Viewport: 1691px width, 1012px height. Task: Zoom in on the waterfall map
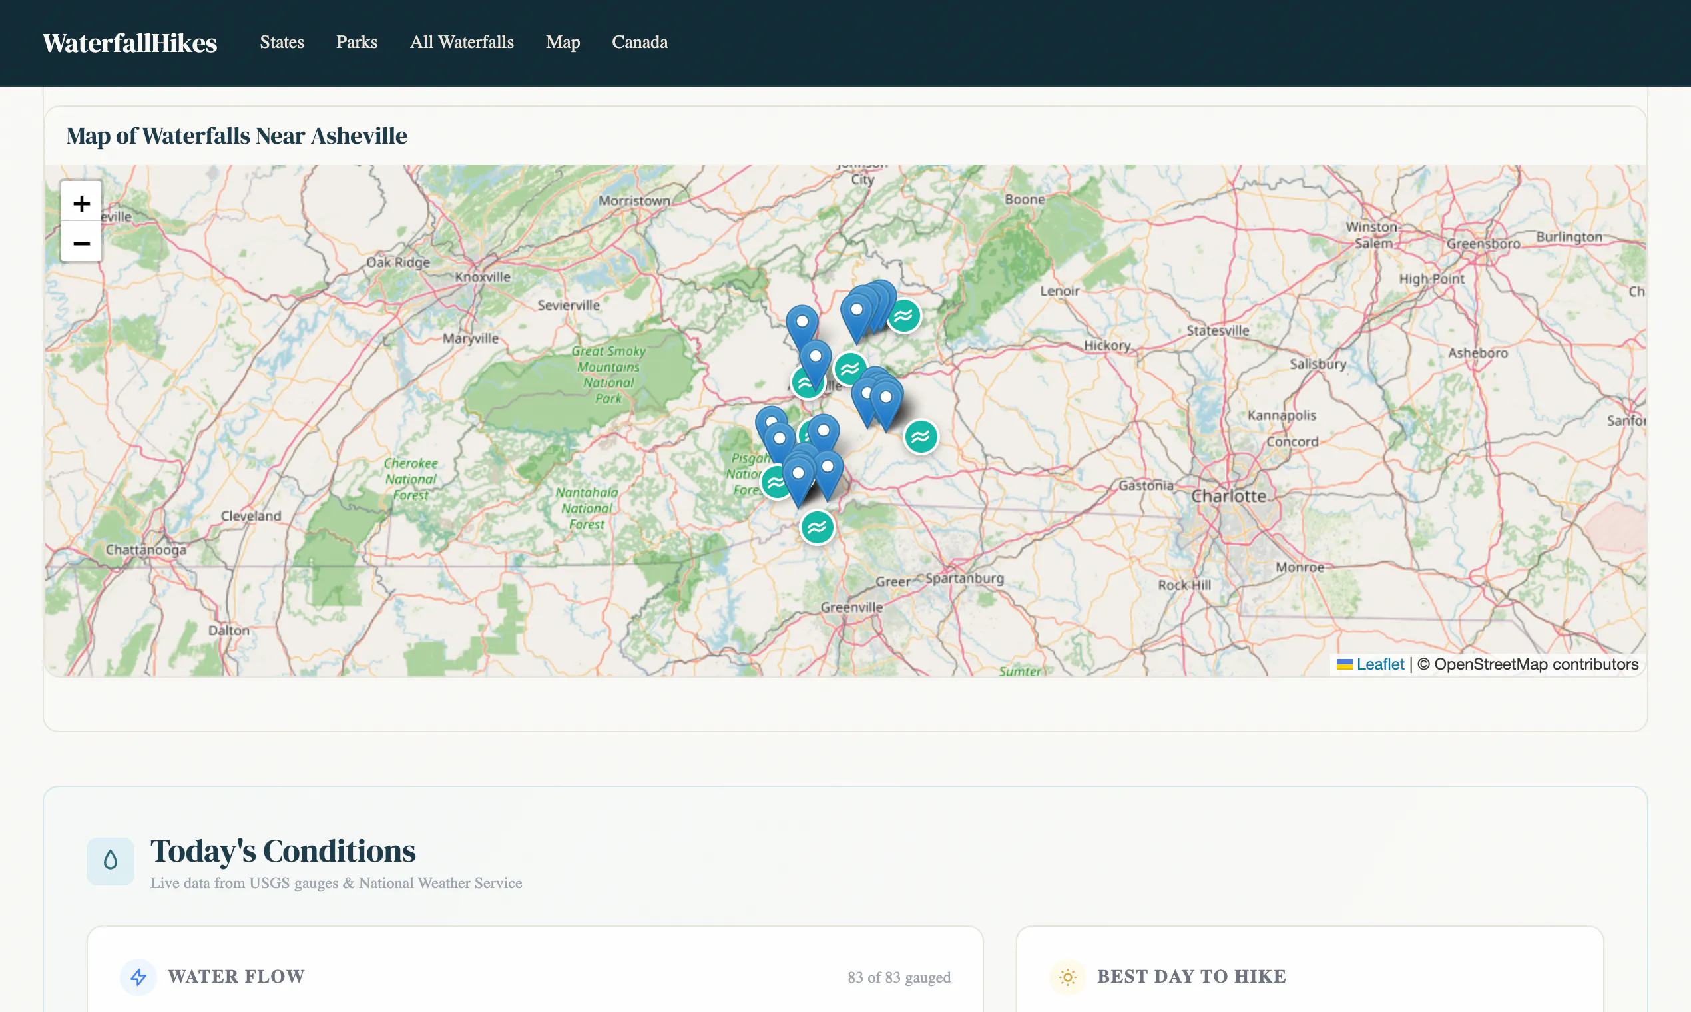[x=81, y=202]
